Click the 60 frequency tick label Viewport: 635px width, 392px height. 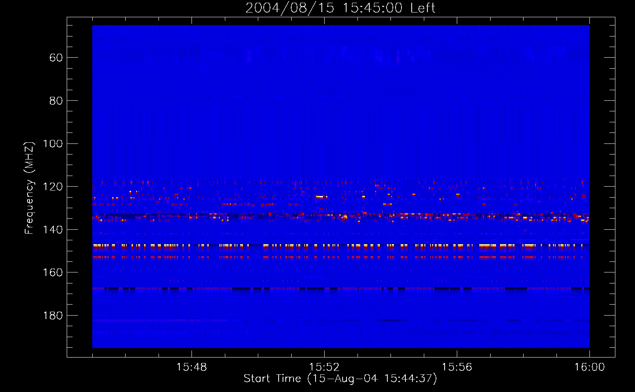click(x=56, y=58)
